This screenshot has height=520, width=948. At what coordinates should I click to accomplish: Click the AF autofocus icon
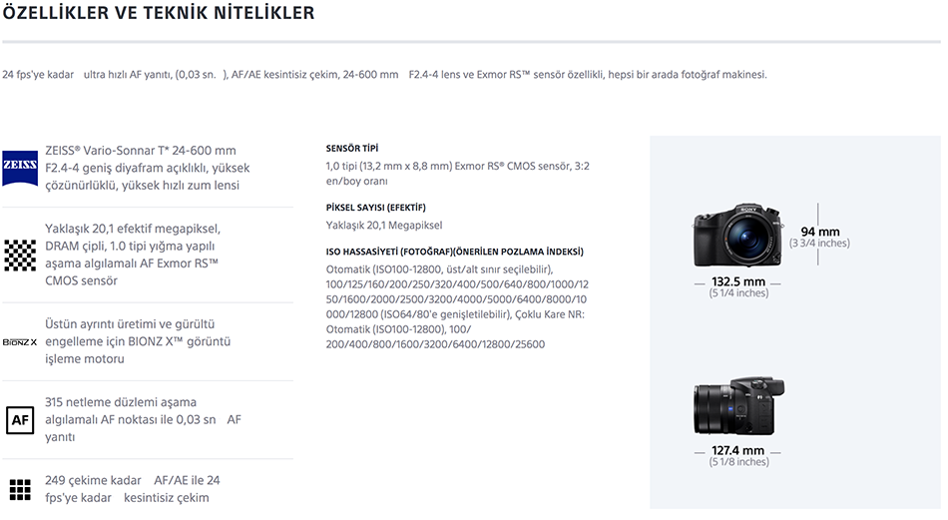(x=20, y=420)
